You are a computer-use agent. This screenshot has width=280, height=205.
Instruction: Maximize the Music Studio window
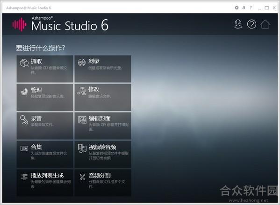266,8
